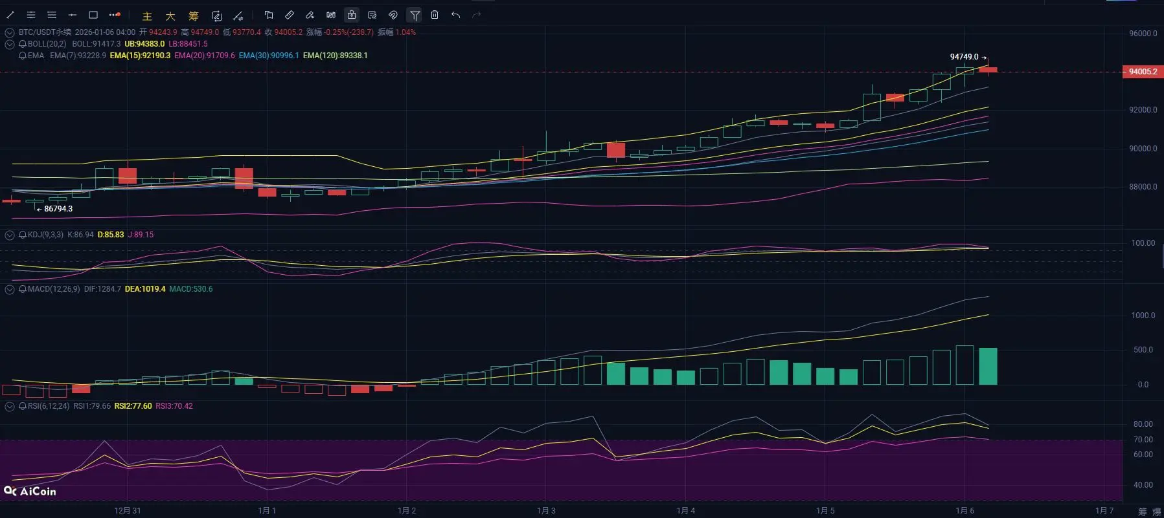The height and width of the screenshot is (518, 1164).
Task: Click the 筹 button at bottom right
Action: click(1143, 512)
